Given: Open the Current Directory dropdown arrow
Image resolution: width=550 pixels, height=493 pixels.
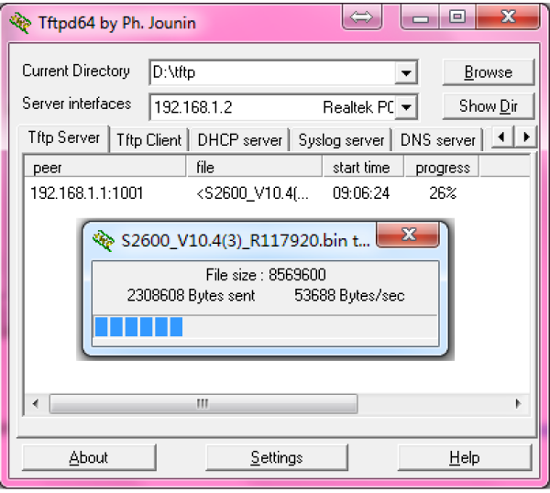Looking at the screenshot, I should [406, 73].
